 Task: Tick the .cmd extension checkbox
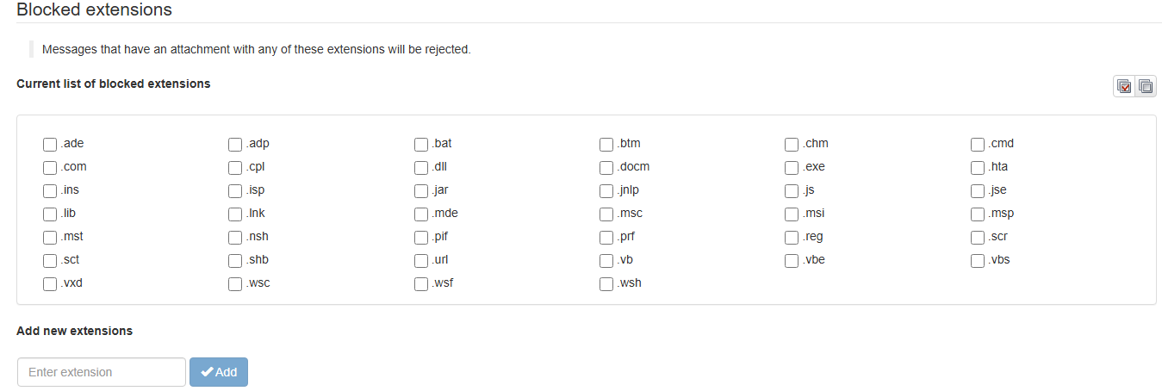click(x=978, y=144)
